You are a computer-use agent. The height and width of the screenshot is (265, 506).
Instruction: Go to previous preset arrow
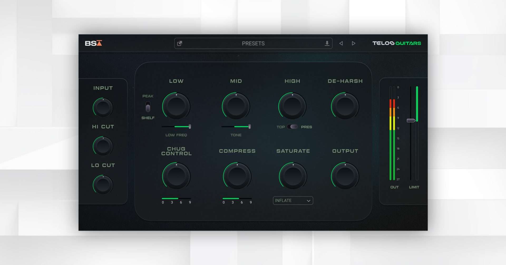[x=341, y=43]
